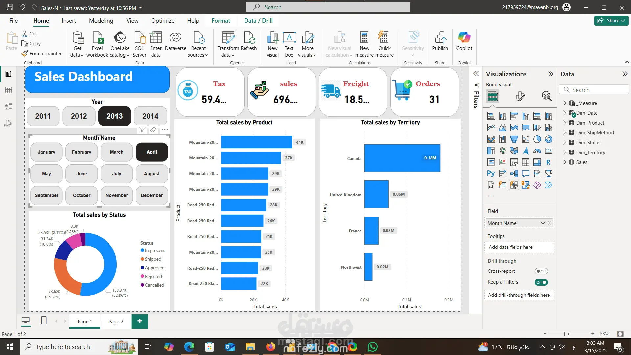This screenshot has width=631, height=355.
Task: Expand the Sales table in Data pane
Action: click(x=565, y=162)
